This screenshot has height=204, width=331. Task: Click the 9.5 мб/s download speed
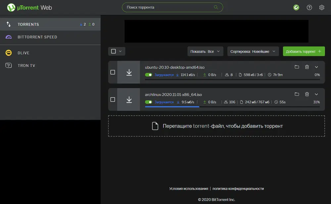point(188,102)
